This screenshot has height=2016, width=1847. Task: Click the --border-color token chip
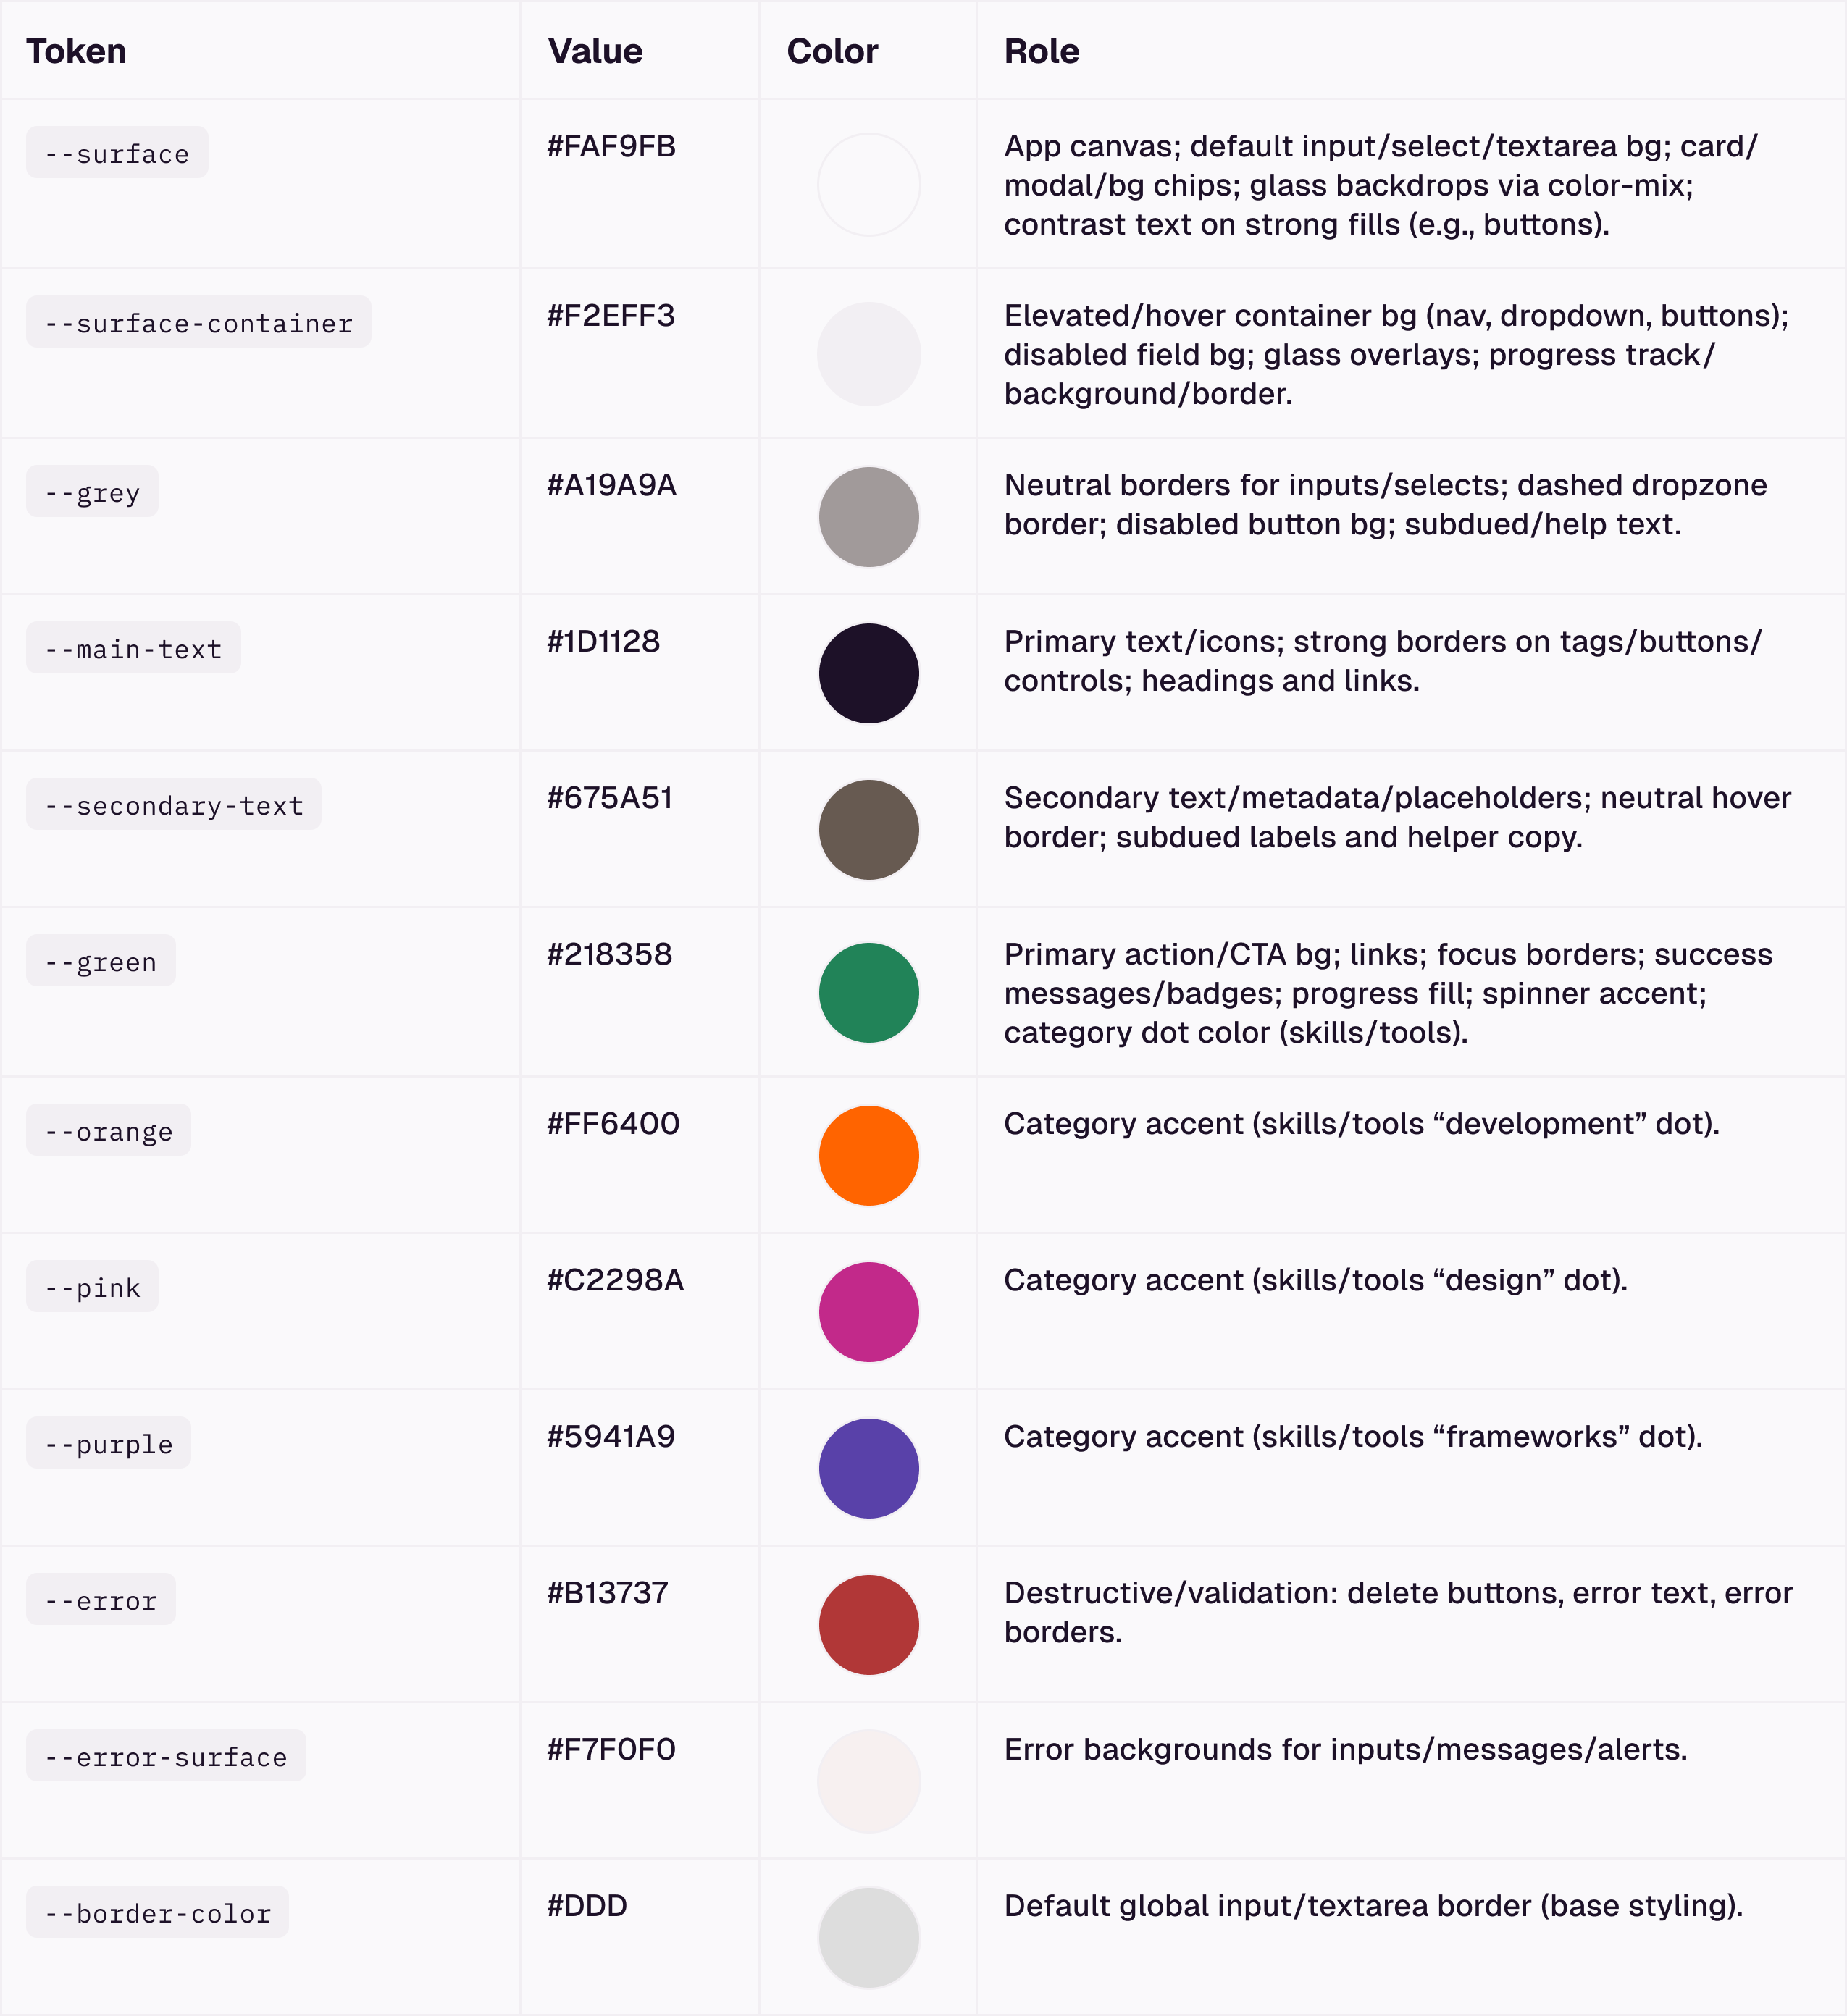157,1913
